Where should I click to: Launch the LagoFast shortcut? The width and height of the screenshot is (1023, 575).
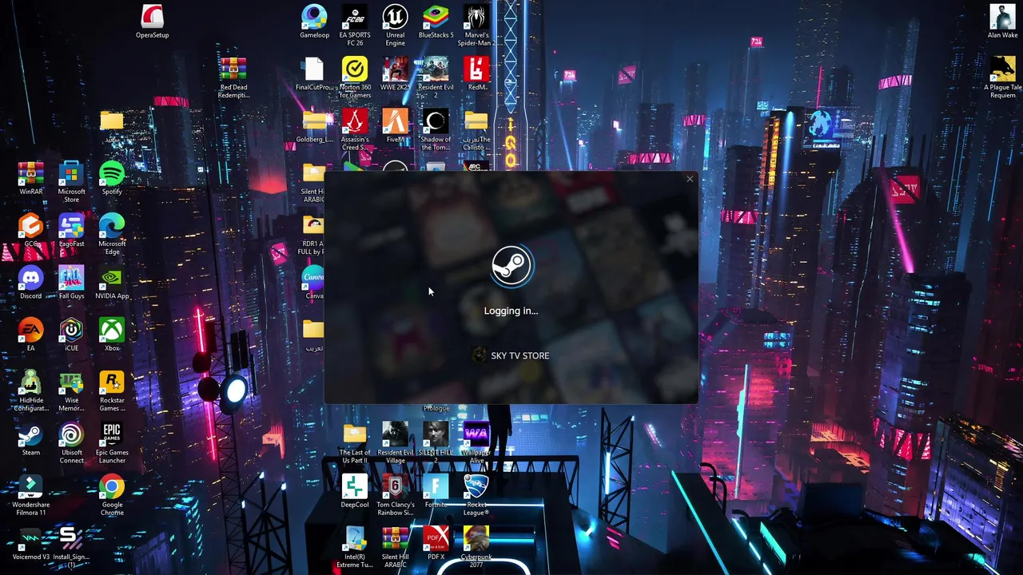pyautogui.click(x=71, y=230)
